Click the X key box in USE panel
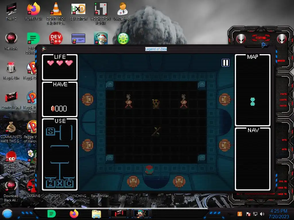 (60, 183)
